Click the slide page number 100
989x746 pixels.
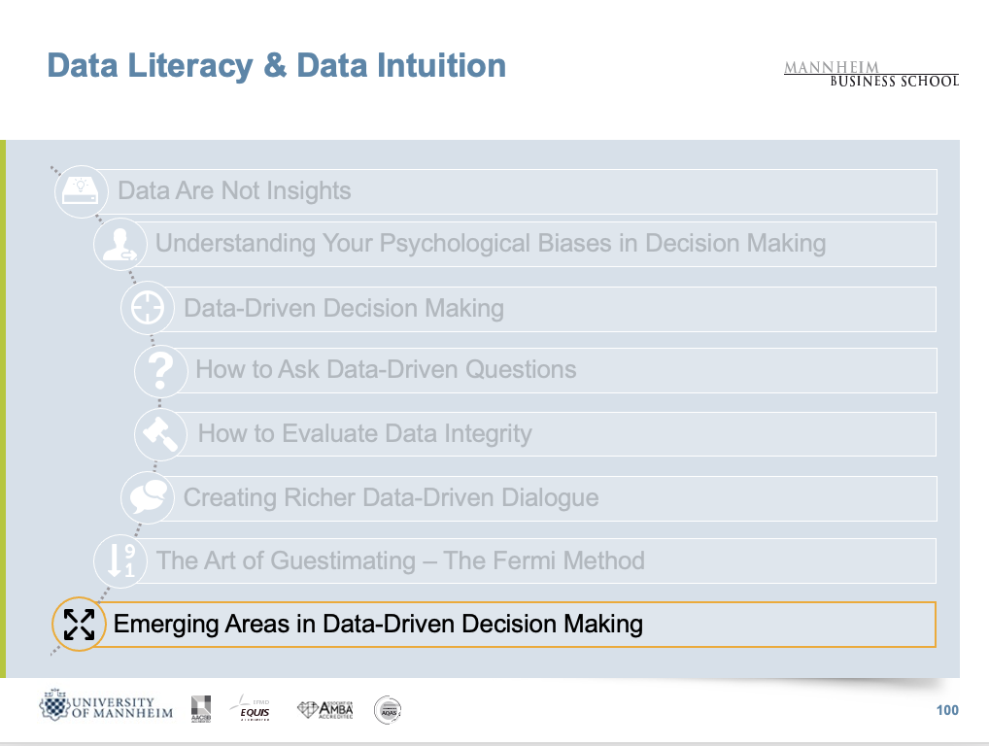pyautogui.click(x=947, y=710)
